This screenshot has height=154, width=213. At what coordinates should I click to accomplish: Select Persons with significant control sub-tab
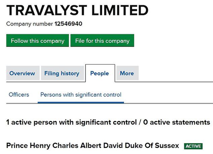coord(81,94)
